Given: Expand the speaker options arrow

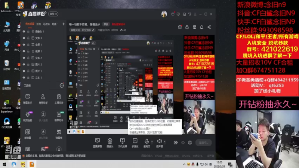Looking at the screenshot, I should point(165,142).
